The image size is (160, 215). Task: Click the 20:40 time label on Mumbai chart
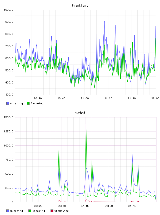pyautogui.click(x=62, y=206)
